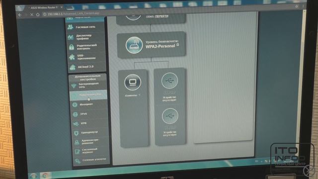Open the VPN settings item
The image size is (318, 179).
pyautogui.click(x=90, y=123)
